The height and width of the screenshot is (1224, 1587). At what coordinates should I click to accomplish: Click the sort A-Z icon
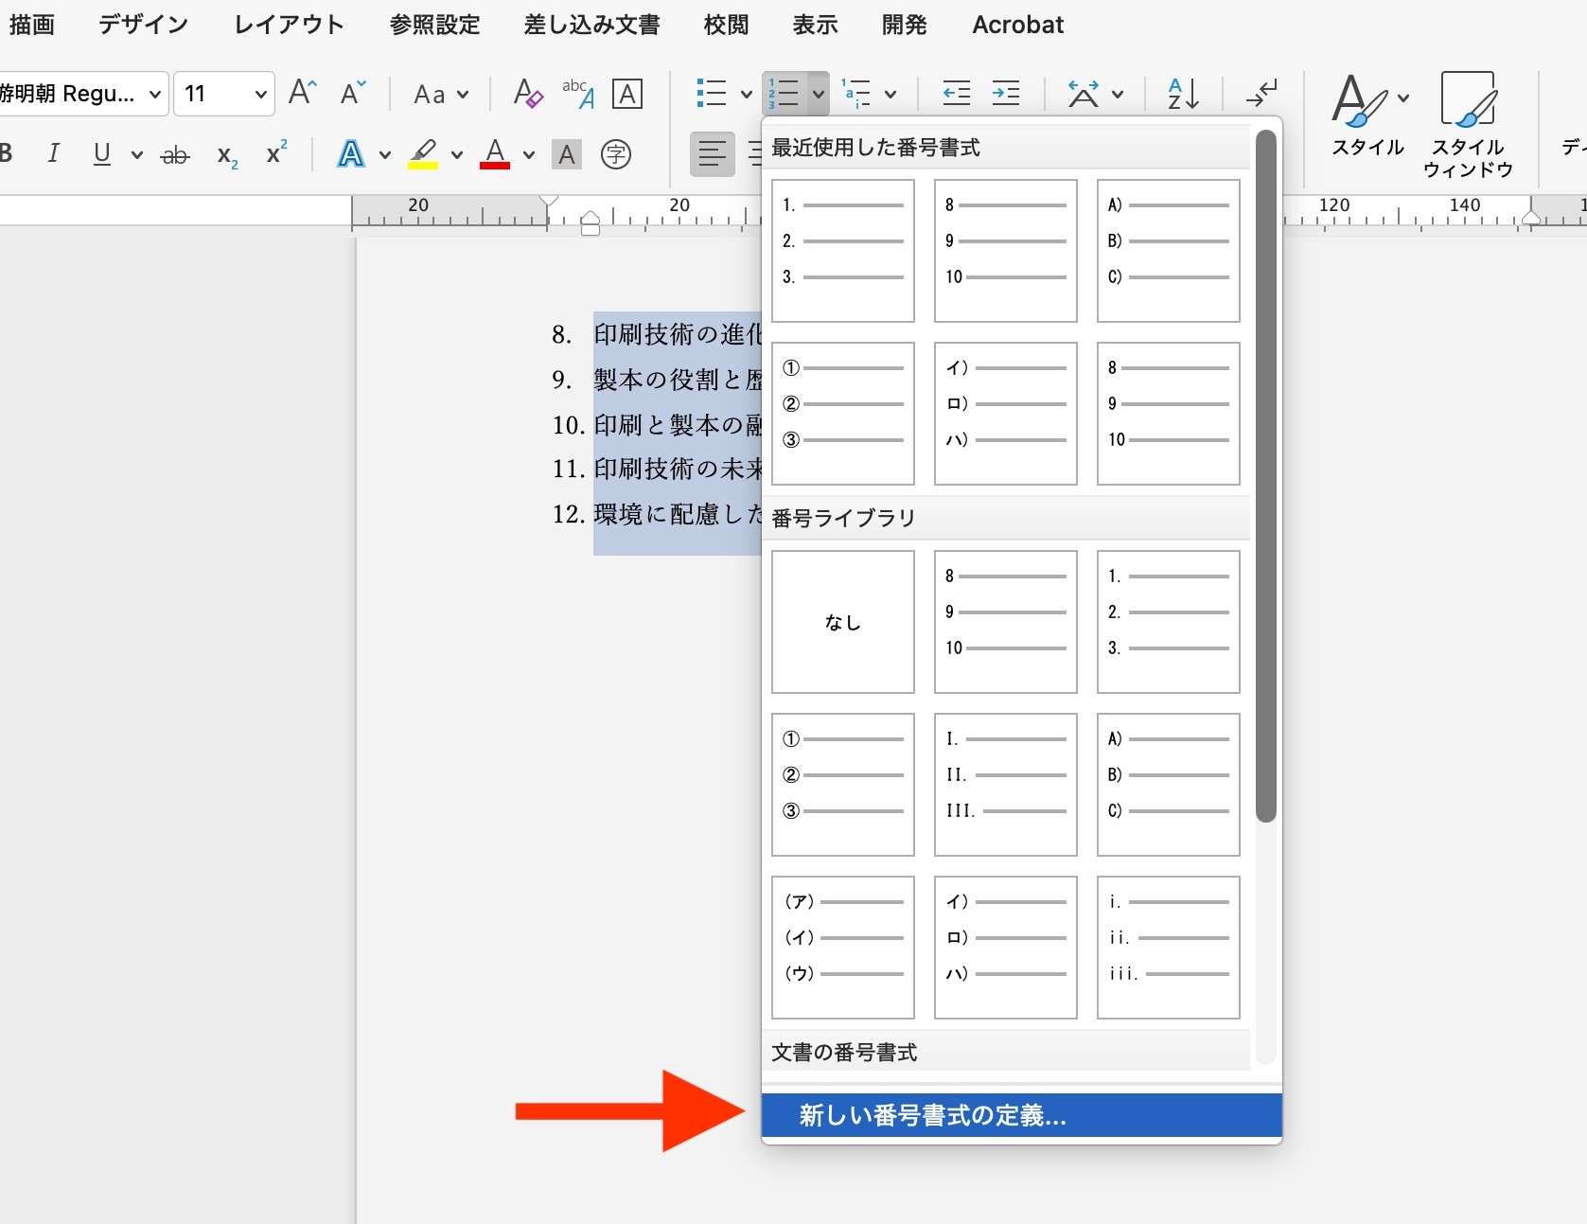tap(1183, 93)
